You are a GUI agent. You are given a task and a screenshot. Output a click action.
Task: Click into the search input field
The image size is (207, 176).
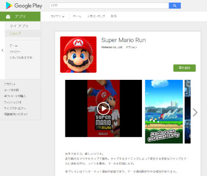click(109, 6)
